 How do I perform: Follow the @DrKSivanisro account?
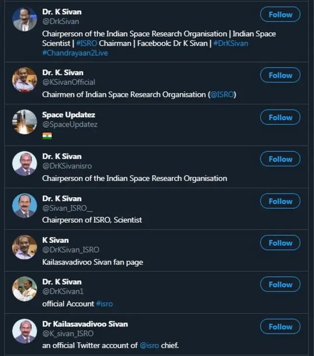coord(280,159)
